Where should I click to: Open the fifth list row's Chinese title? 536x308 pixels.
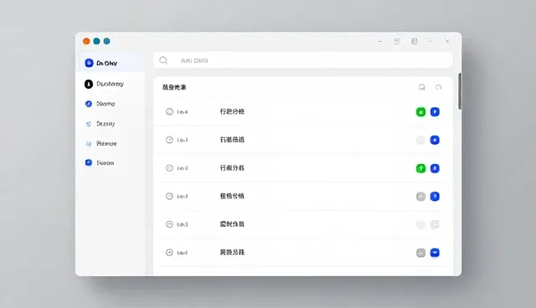coord(232,224)
